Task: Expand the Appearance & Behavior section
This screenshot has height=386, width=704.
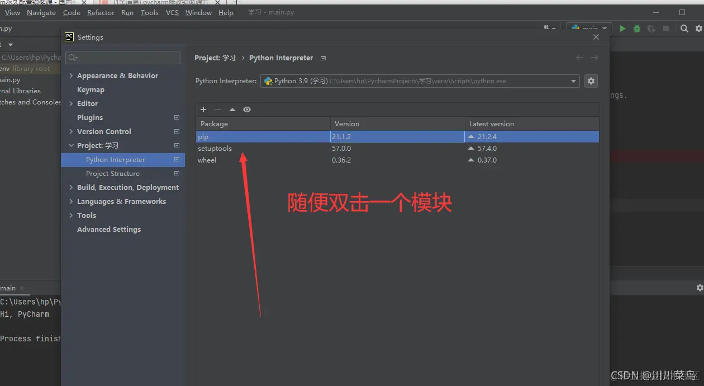Action: (70, 75)
